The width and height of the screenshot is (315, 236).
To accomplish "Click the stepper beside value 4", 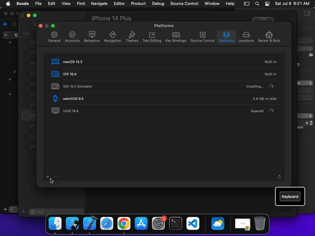I will point(311,123).
